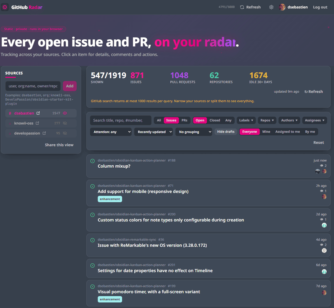The width and height of the screenshot is (334, 308).
Task: Open the Labels dropdown
Action: point(246,120)
